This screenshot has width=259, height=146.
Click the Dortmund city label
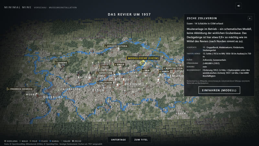[x=173, y=76]
